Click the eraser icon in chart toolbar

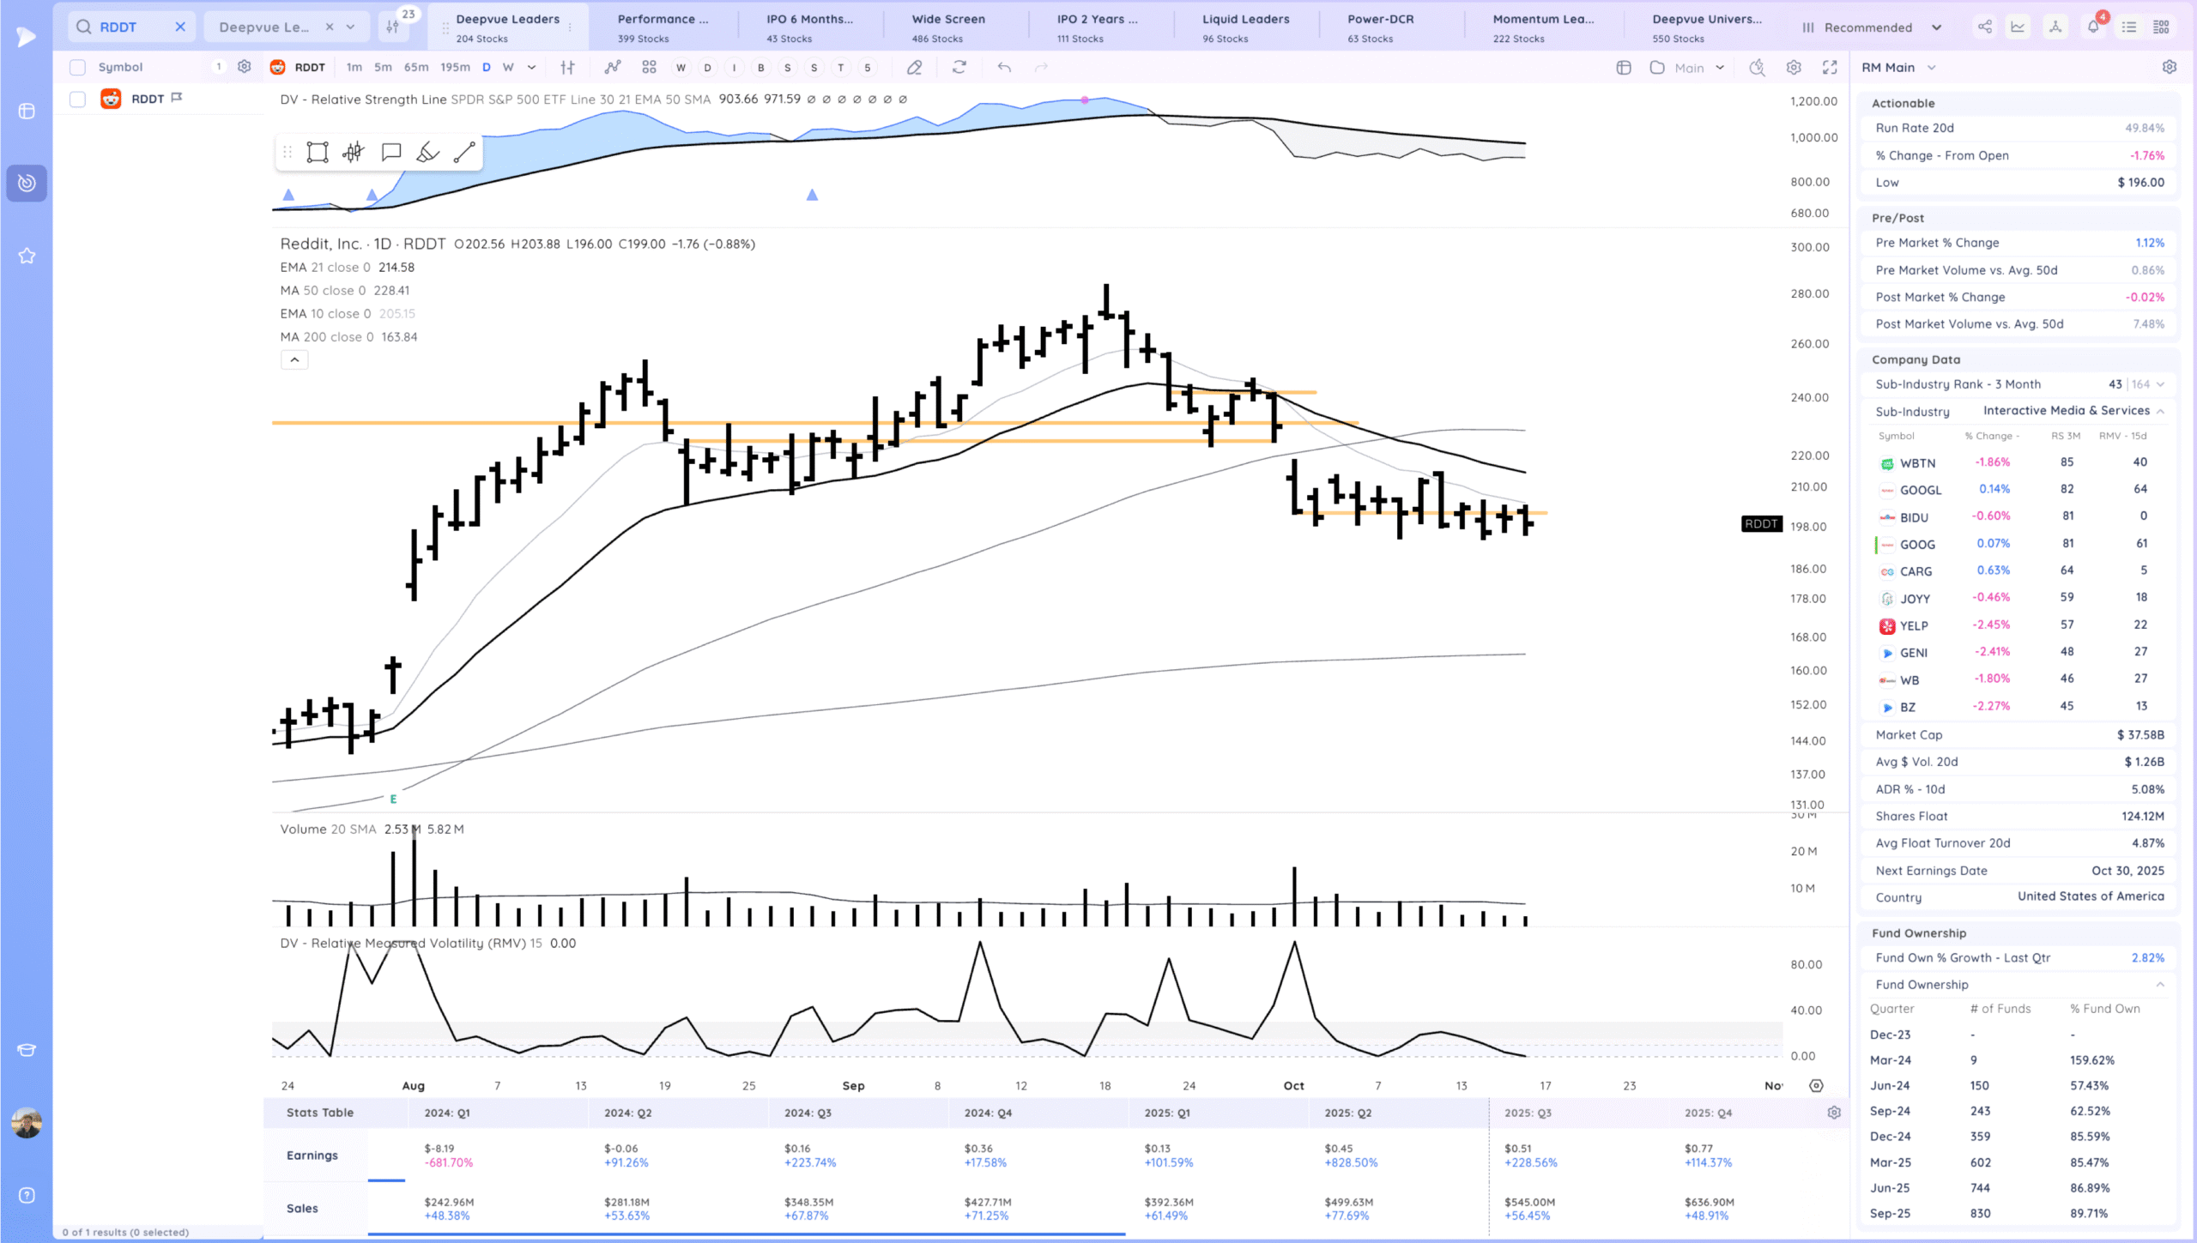tap(915, 67)
